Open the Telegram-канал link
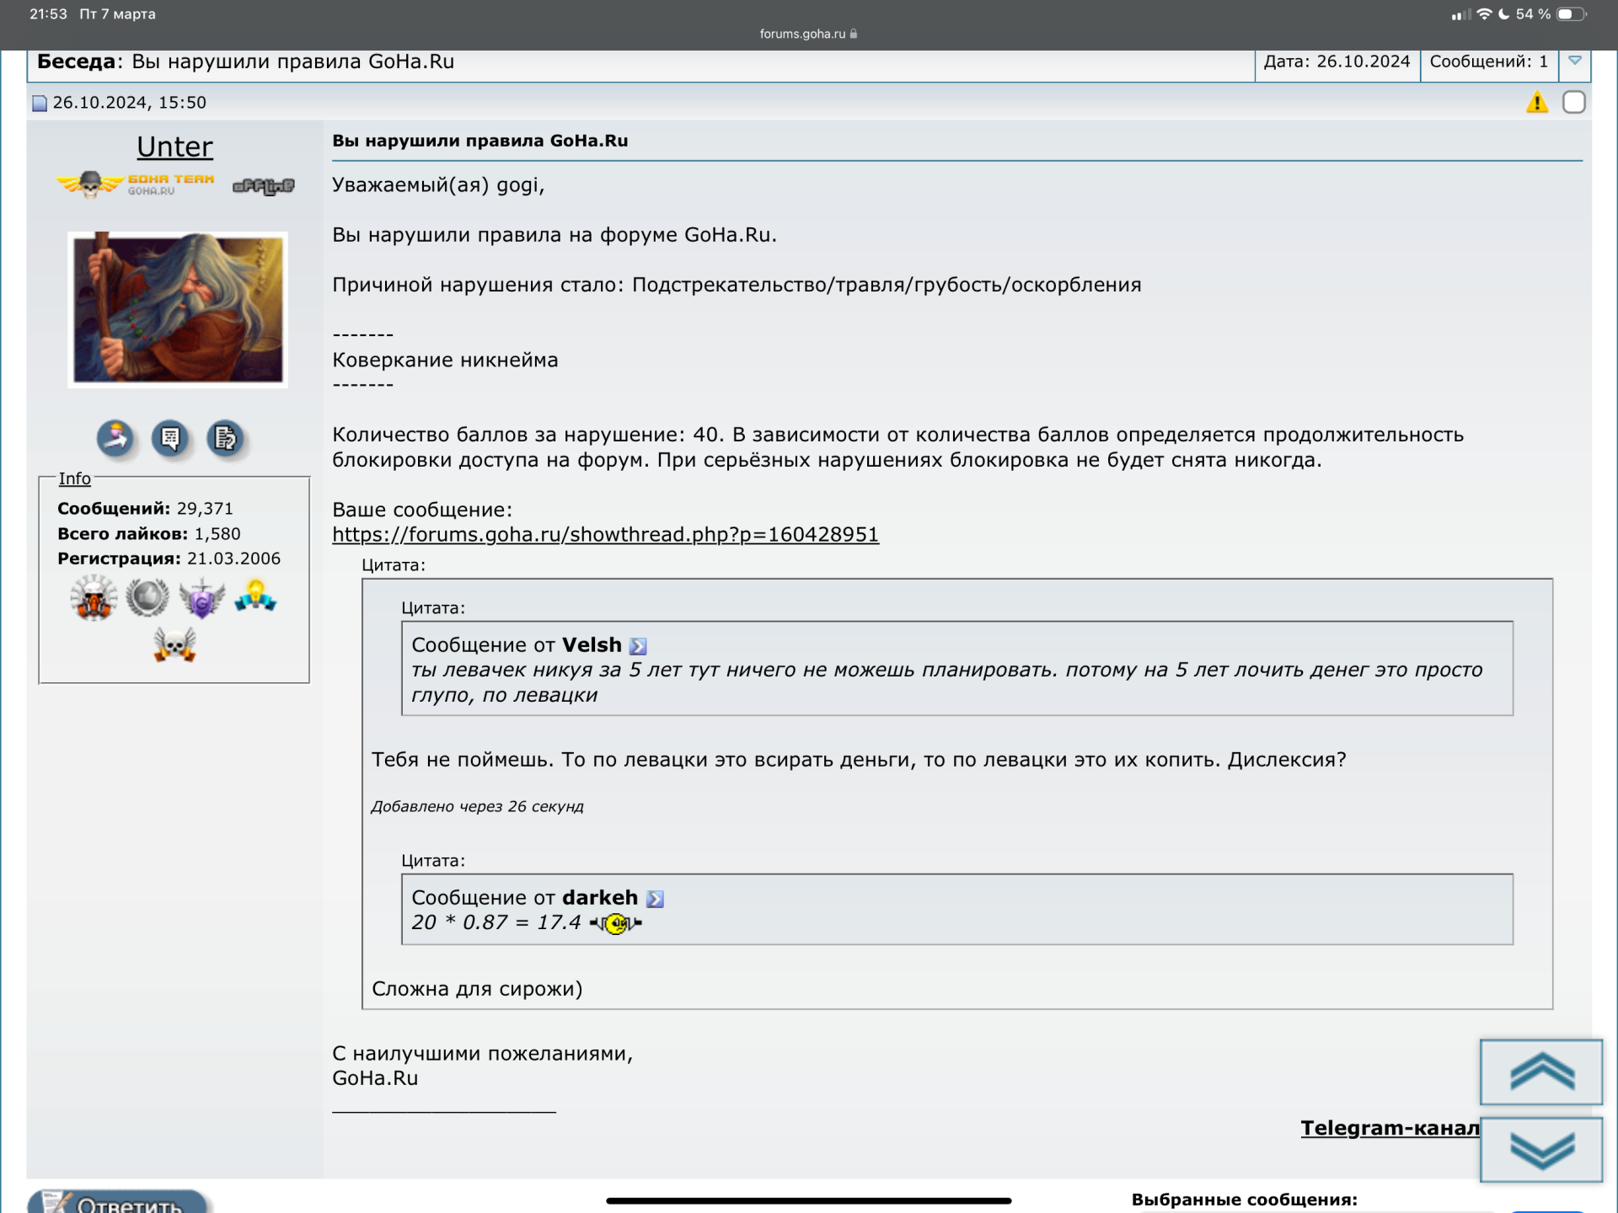 [1389, 1128]
